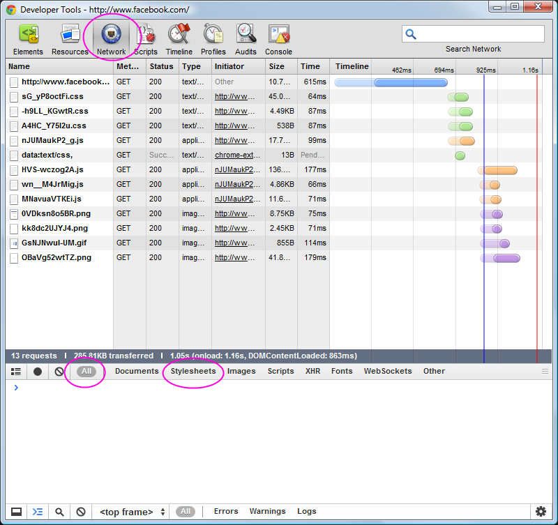Image resolution: width=558 pixels, height=525 pixels.
Task: Open the Elements panel
Action: [x=28, y=40]
